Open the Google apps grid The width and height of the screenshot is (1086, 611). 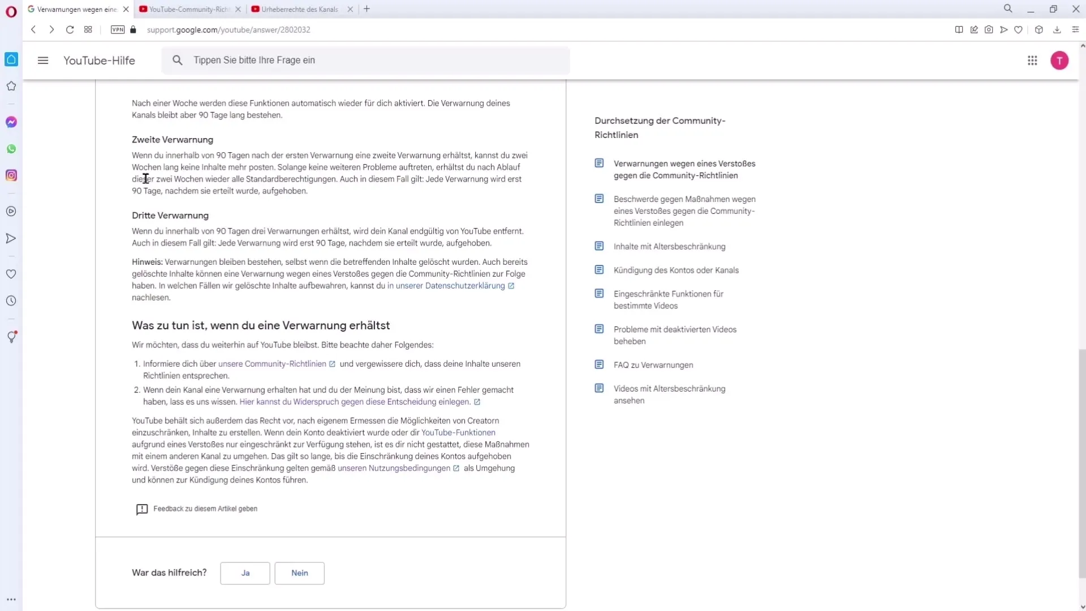pyautogui.click(x=1032, y=61)
